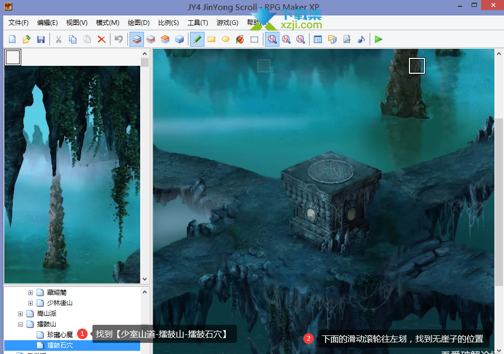
Task: Delete with the red X toolbar icon
Action: click(101, 39)
